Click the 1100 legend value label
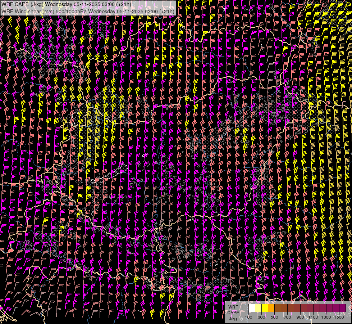This screenshot has height=324, width=352. 313,317
